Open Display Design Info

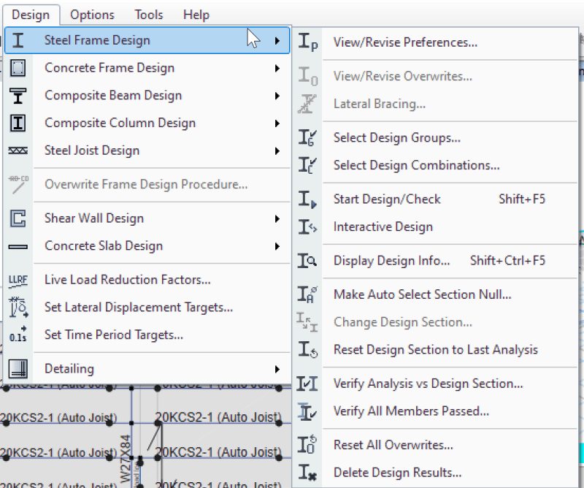436,261
